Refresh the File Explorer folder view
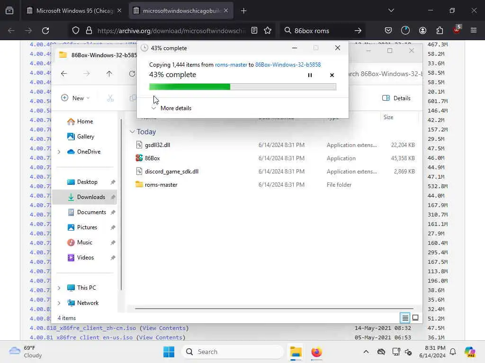This screenshot has height=363, width=485. [132, 73]
